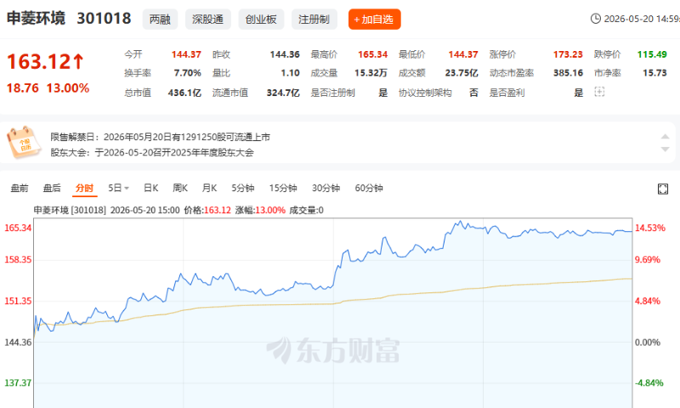The height and width of the screenshot is (408, 680).
Task: Switch to 月K chart
Action: click(x=209, y=188)
